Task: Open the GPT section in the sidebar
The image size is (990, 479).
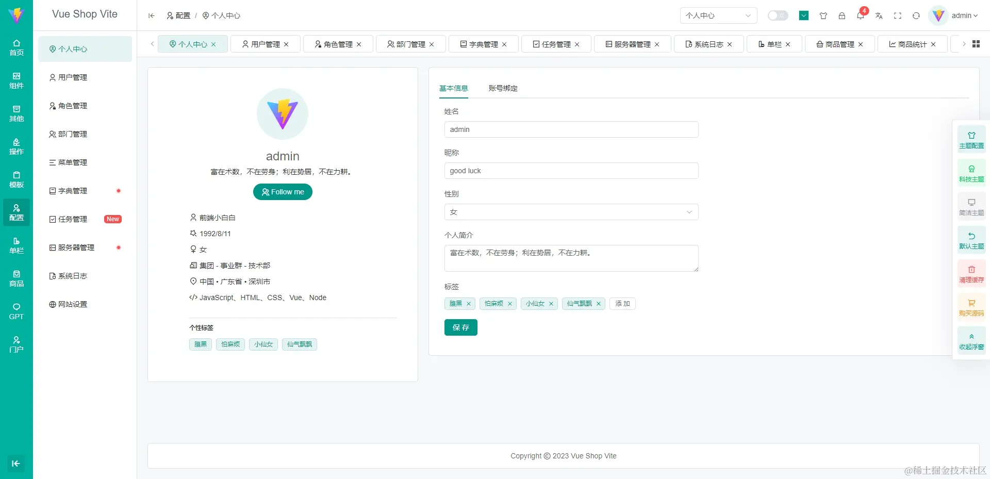Action: (16, 310)
